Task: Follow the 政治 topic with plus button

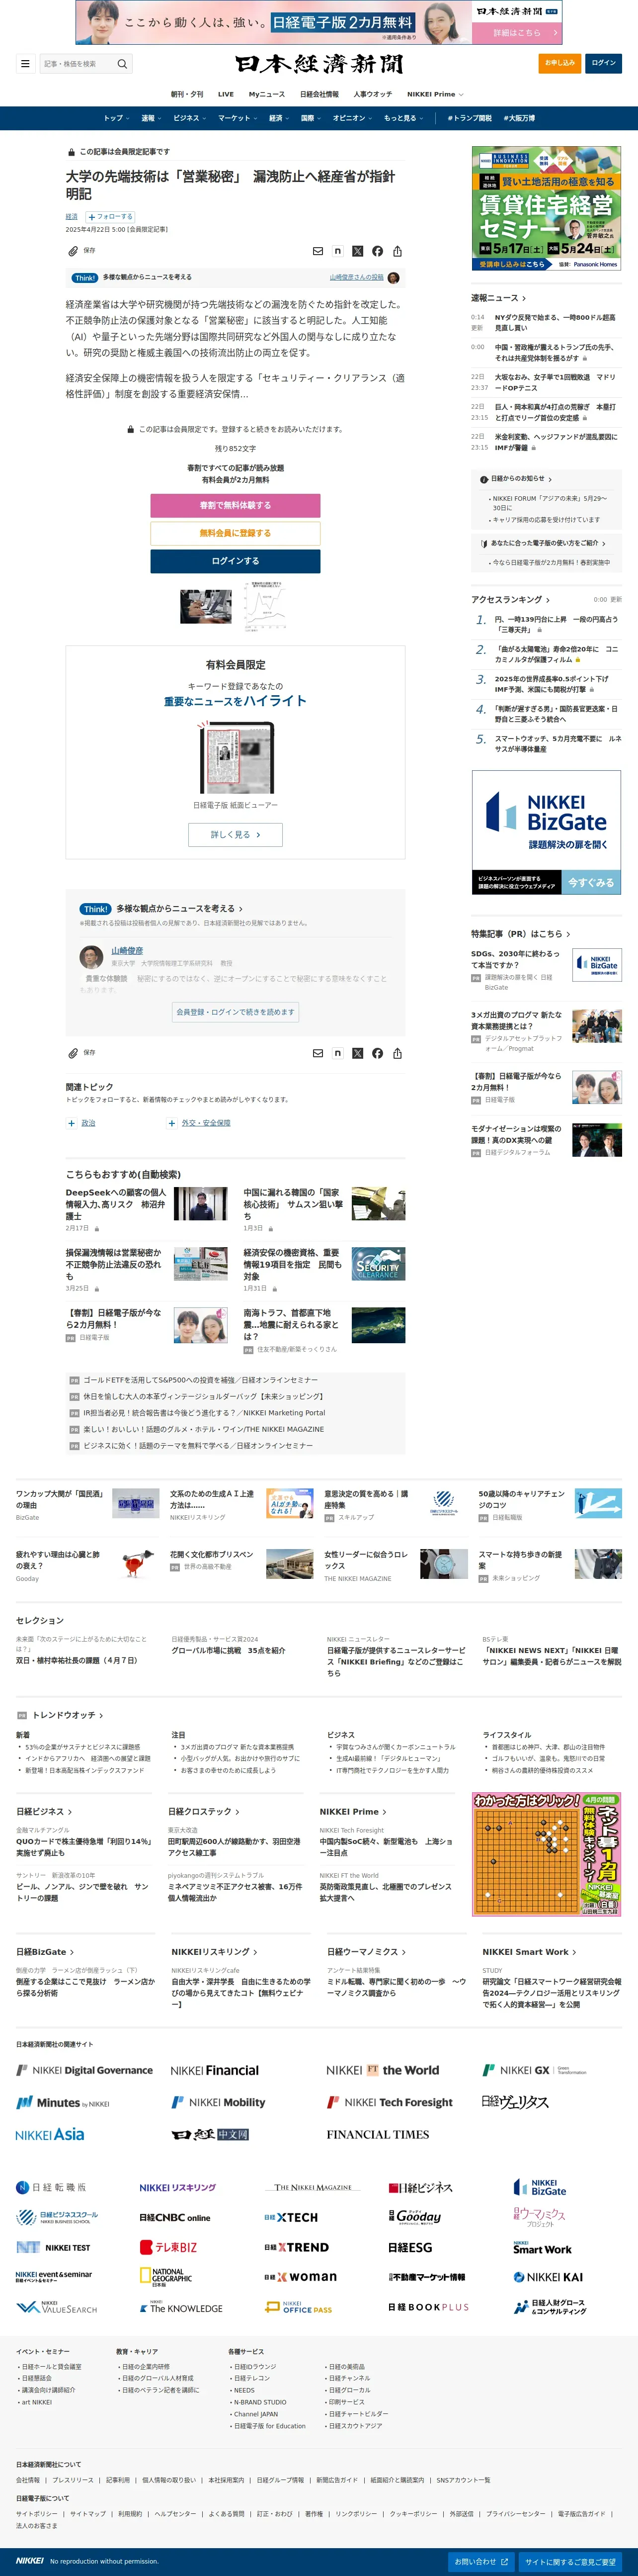Action: (x=72, y=1123)
